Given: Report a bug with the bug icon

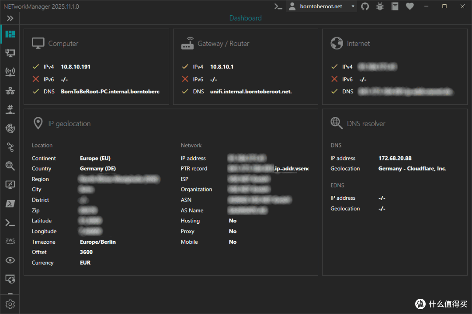Looking at the screenshot, I should point(380,6).
